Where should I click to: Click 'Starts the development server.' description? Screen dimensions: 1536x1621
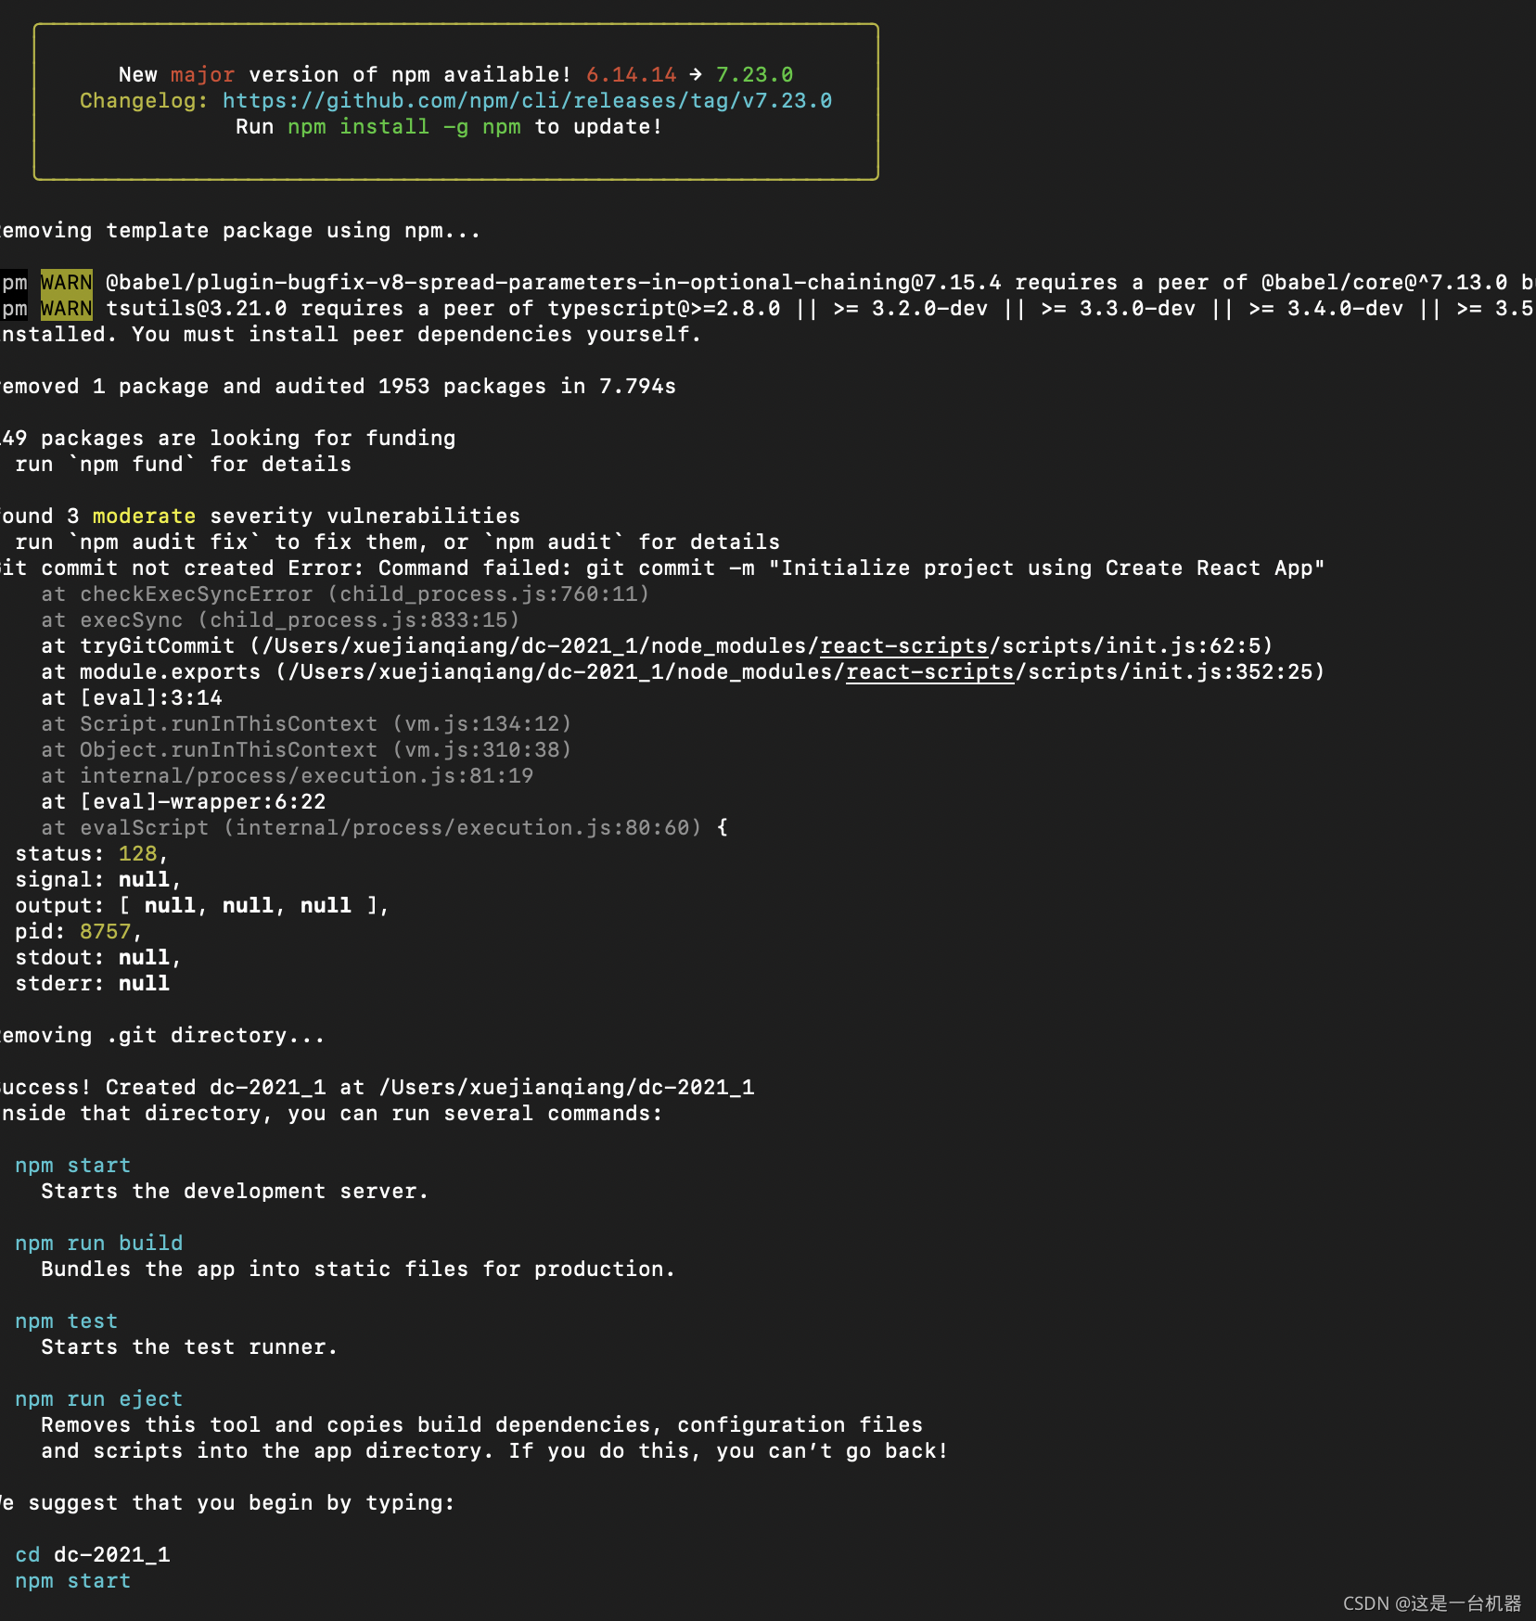coord(235,1191)
